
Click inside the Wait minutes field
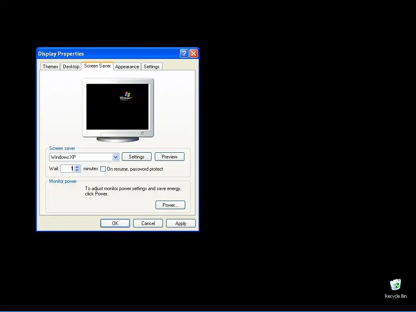click(x=67, y=169)
